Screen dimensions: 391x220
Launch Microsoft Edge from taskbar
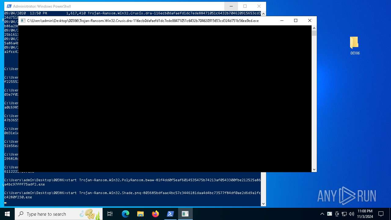(x=126, y=214)
